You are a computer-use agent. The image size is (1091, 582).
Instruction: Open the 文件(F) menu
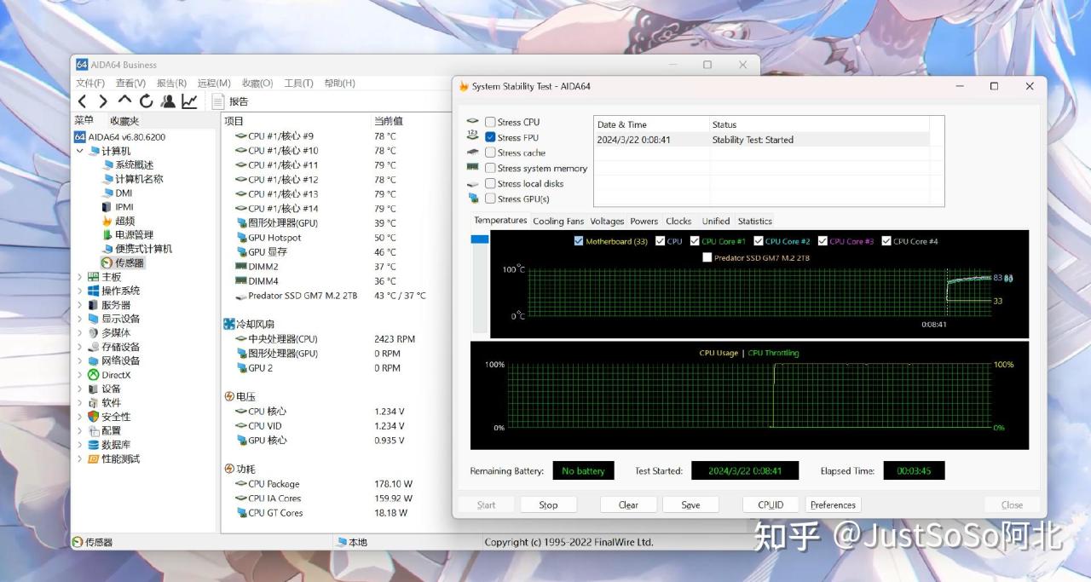[90, 83]
